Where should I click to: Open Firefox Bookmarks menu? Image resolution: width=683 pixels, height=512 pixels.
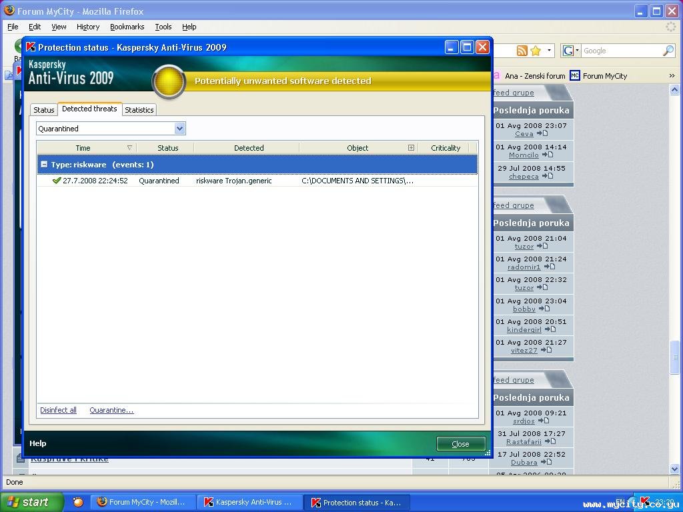click(x=127, y=27)
